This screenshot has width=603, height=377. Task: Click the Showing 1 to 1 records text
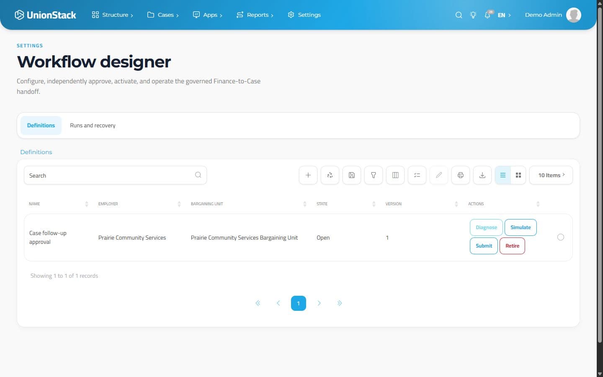pos(64,276)
